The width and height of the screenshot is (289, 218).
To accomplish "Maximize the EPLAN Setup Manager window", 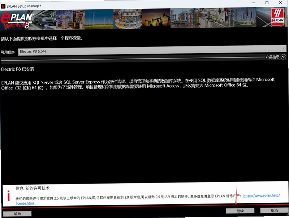I will [267, 3].
